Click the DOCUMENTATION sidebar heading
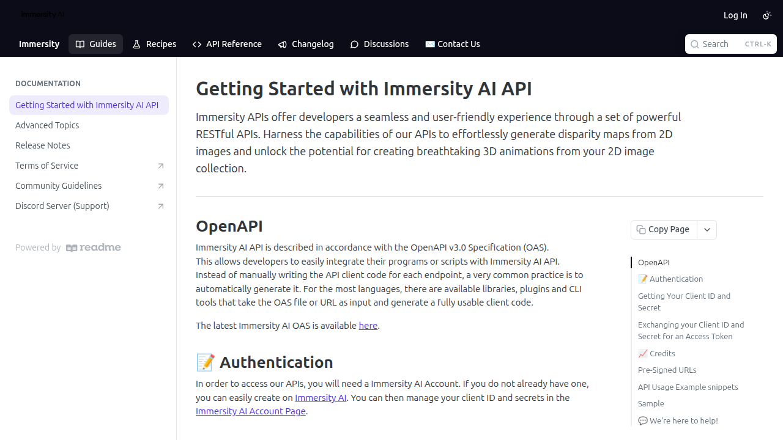The image size is (783, 440). pyautogui.click(x=48, y=84)
